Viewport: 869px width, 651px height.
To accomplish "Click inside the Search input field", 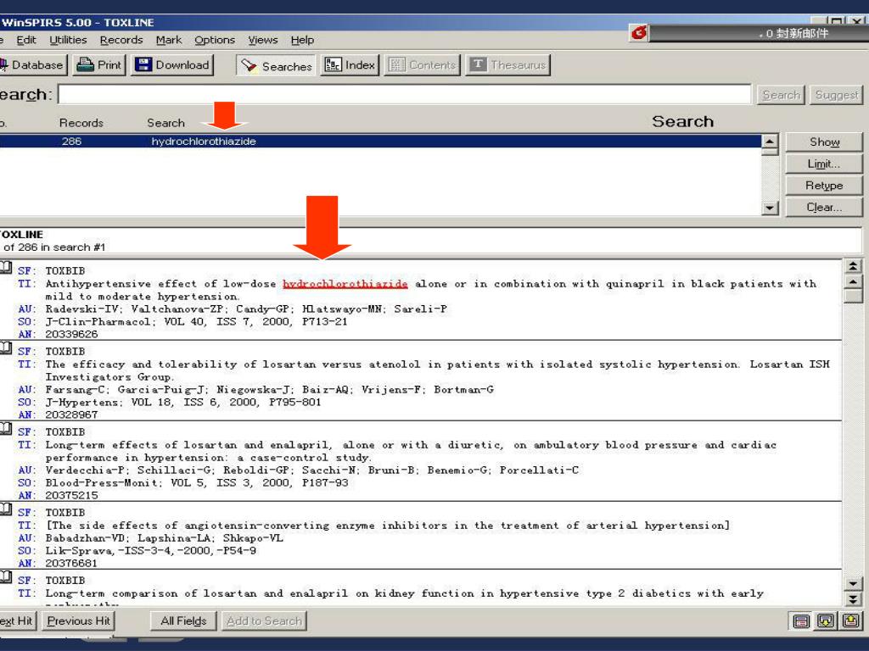I will pyautogui.click(x=405, y=94).
